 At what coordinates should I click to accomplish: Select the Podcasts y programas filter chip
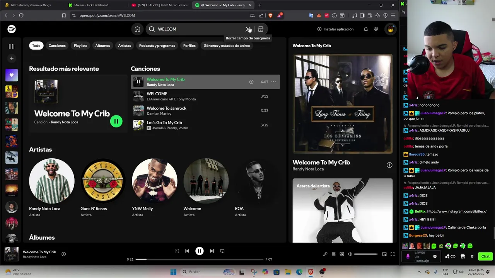157,46
